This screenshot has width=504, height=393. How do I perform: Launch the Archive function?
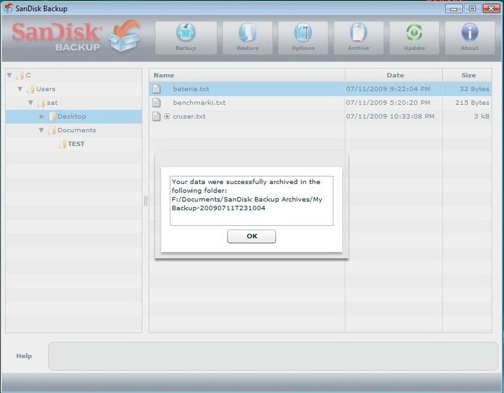click(359, 38)
